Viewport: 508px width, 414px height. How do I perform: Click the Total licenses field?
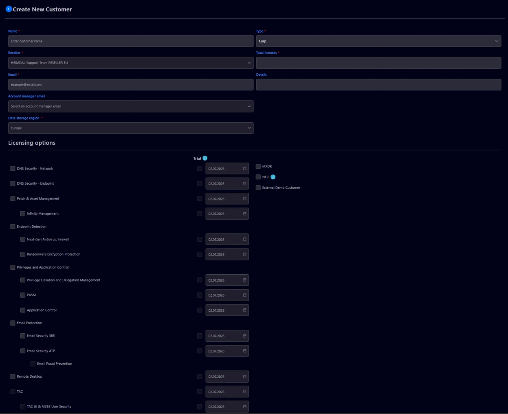point(378,63)
